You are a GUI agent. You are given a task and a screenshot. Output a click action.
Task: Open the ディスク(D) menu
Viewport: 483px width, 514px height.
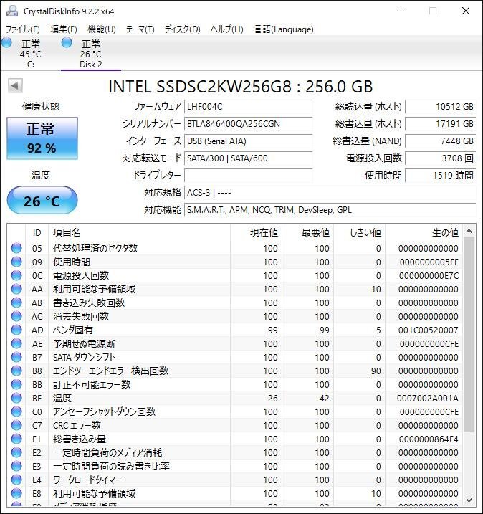coord(182,29)
